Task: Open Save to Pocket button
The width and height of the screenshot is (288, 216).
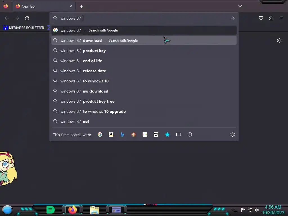Action: click(261, 18)
